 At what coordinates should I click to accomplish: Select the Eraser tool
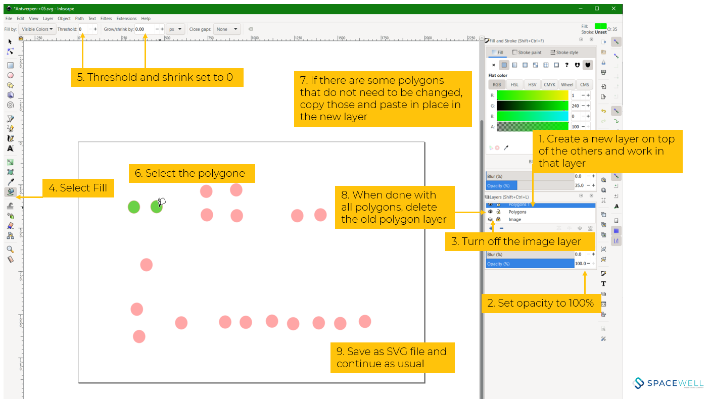(x=10, y=225)
